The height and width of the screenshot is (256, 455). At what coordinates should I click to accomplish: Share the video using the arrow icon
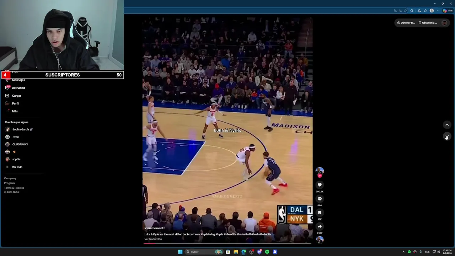320,226
